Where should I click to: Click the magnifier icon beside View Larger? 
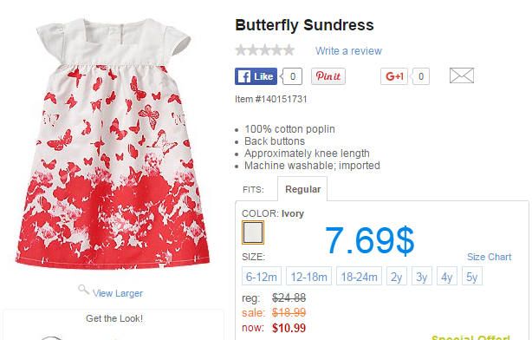83,290
